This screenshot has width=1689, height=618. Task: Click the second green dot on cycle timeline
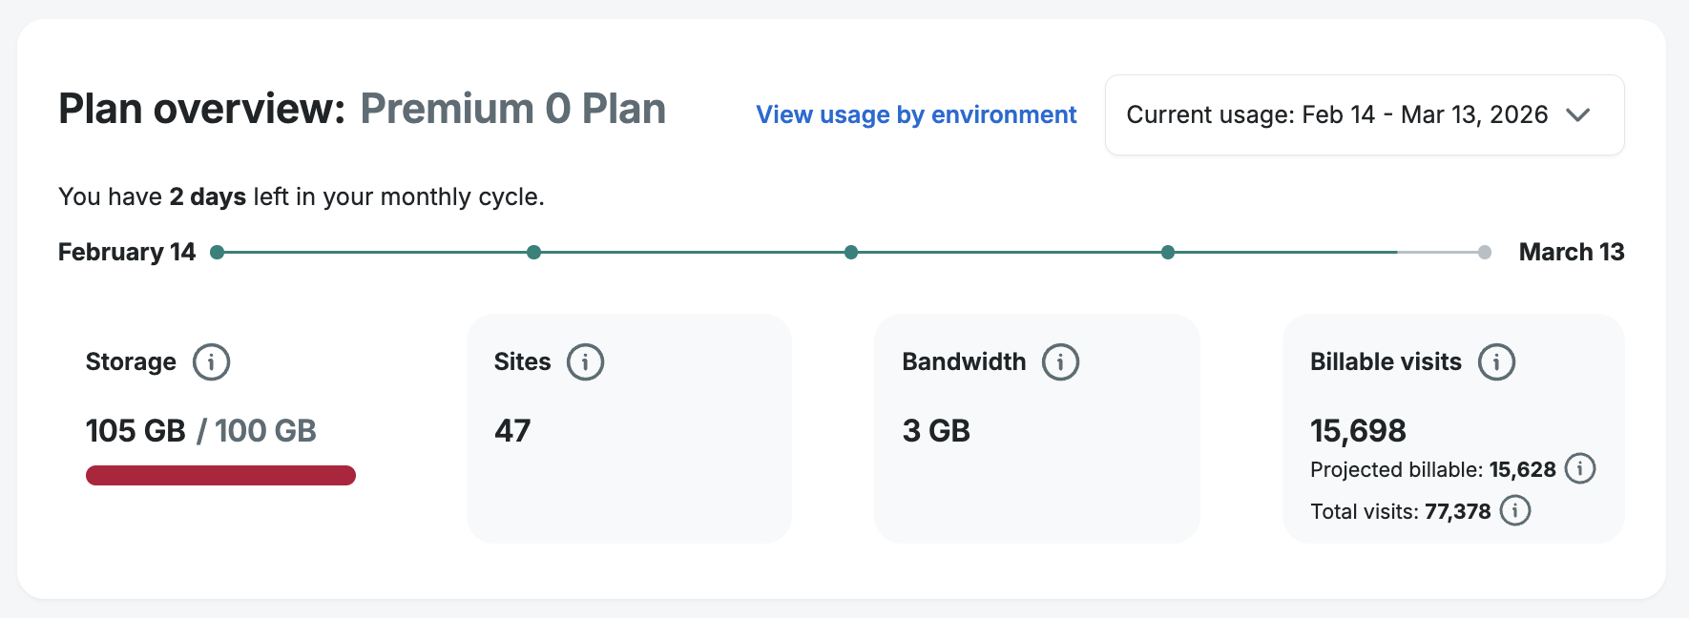click(534, 253)
